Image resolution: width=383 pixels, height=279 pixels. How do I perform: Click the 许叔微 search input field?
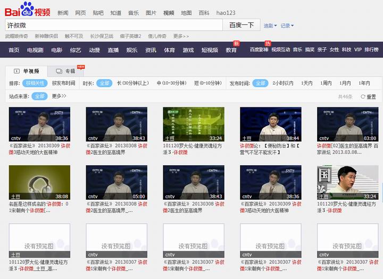pyautogui.click(x=114, y=25)
